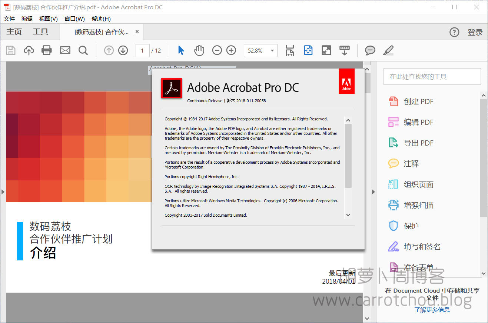Open the 帮助(H) menu

click(101, 19)
